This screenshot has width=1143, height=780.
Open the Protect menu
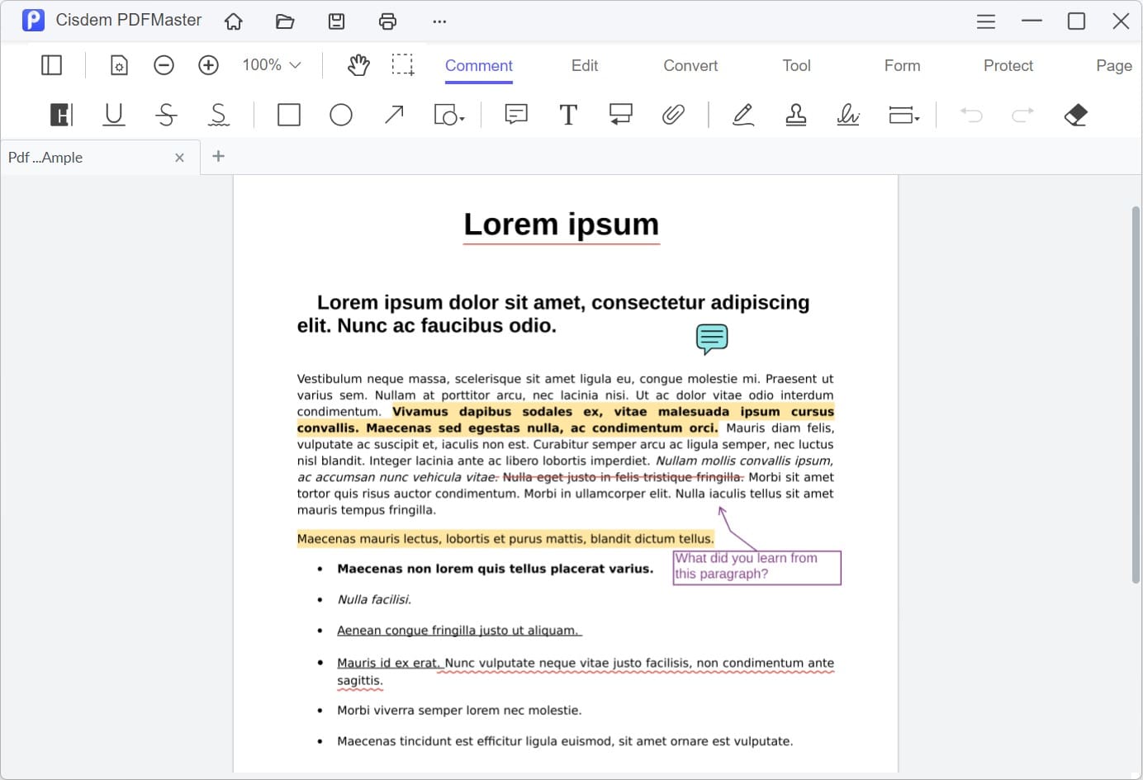coord(1008,65)
